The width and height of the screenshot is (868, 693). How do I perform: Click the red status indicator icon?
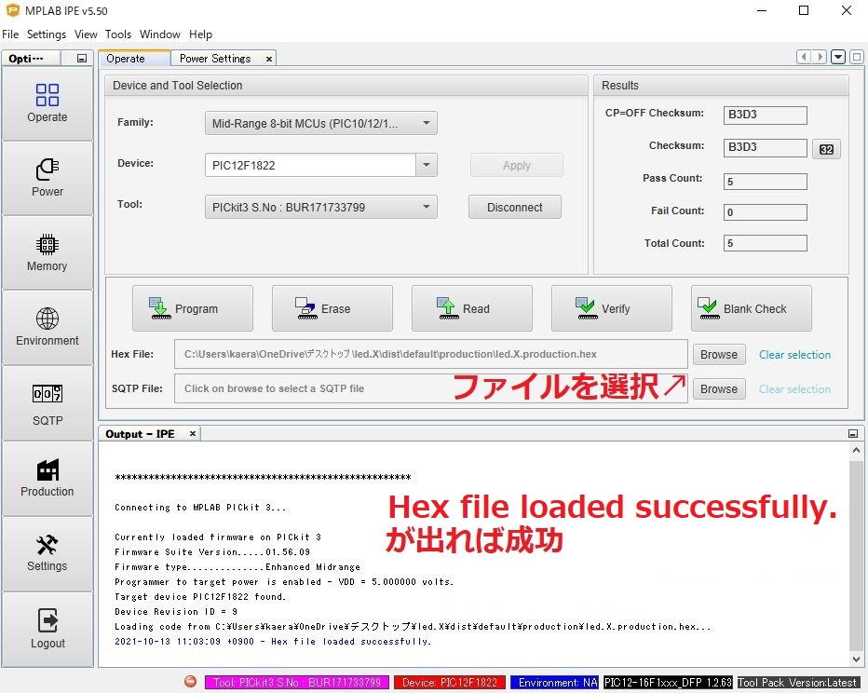tap(190, 682)
